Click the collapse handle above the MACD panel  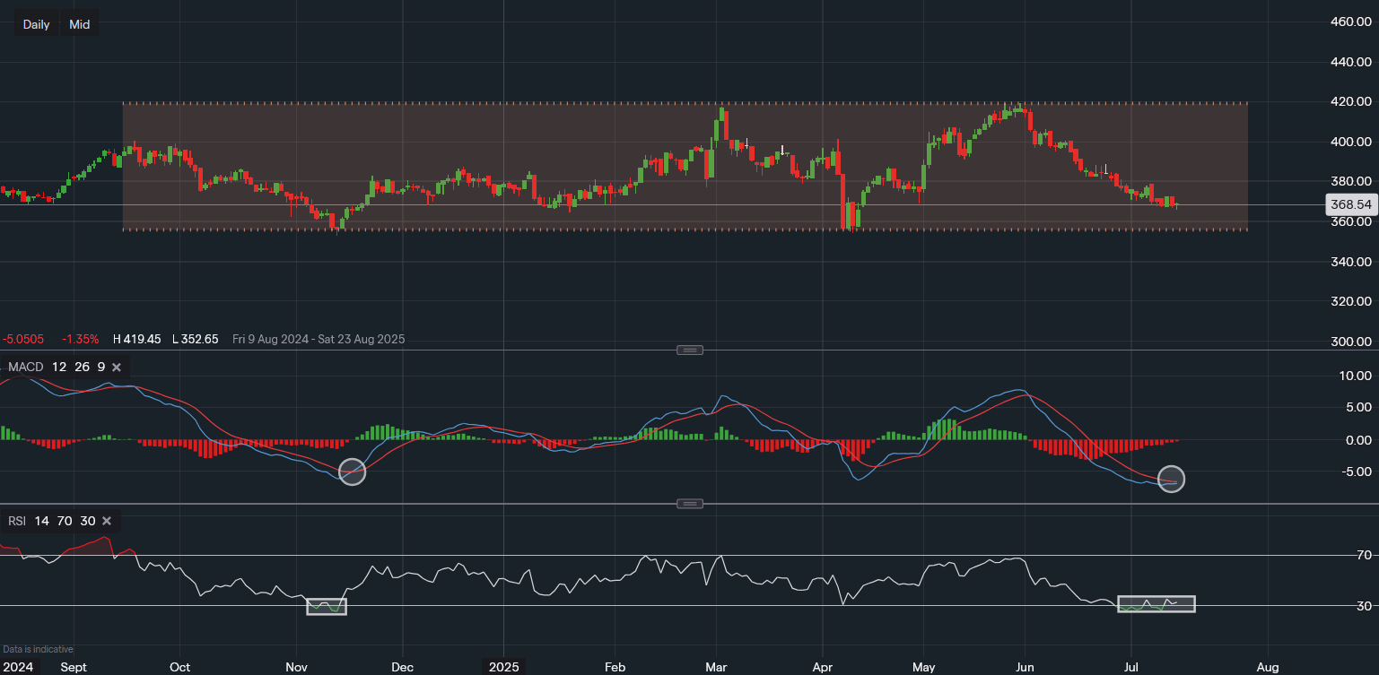tap(689, 350)
